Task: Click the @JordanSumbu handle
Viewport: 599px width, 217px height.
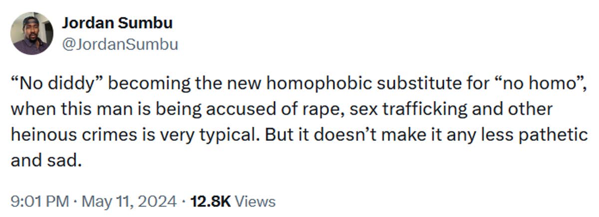Action: [119, 45]
